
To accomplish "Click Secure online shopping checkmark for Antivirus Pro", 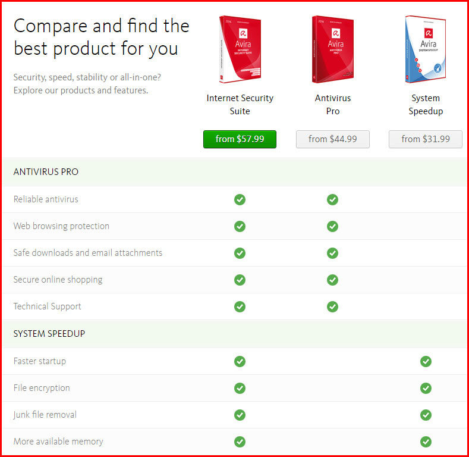I will tap(333, 280).
